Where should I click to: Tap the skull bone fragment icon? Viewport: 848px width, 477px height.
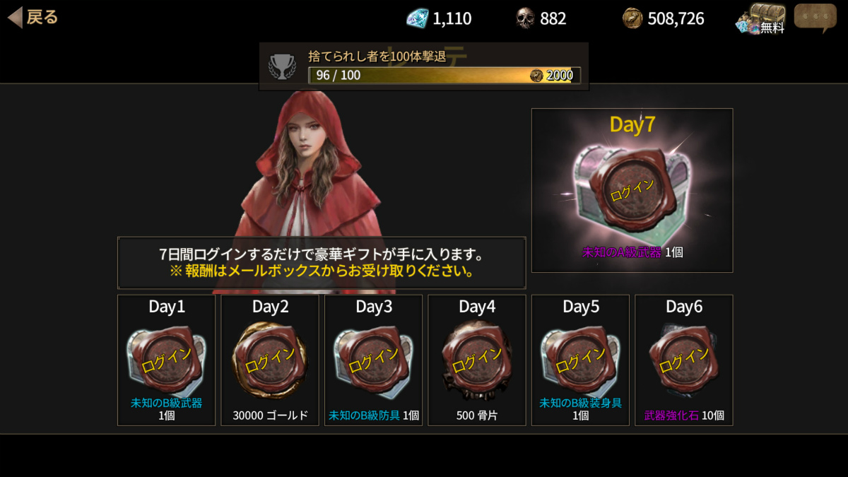pyautogui.click(x=525, y=18)
